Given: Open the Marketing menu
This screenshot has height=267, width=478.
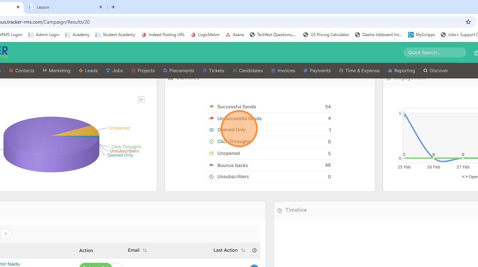Looking at the screenshot, I should click(56, 70).
